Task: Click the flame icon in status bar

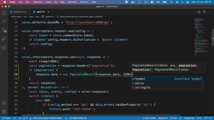Action: [66, 118]
